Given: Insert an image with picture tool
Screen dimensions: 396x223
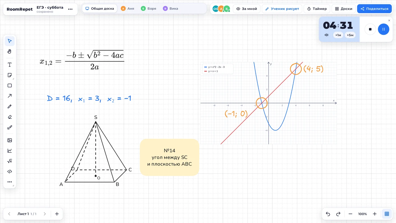Looking at the screenshot, I should (x=10, y=140).
